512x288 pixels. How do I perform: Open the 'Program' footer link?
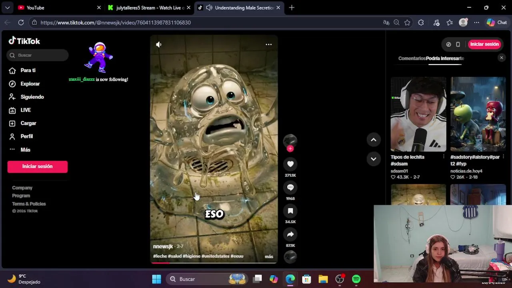21,196
